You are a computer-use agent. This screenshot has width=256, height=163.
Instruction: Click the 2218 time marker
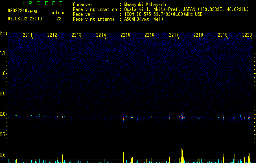tap(198, 35)
